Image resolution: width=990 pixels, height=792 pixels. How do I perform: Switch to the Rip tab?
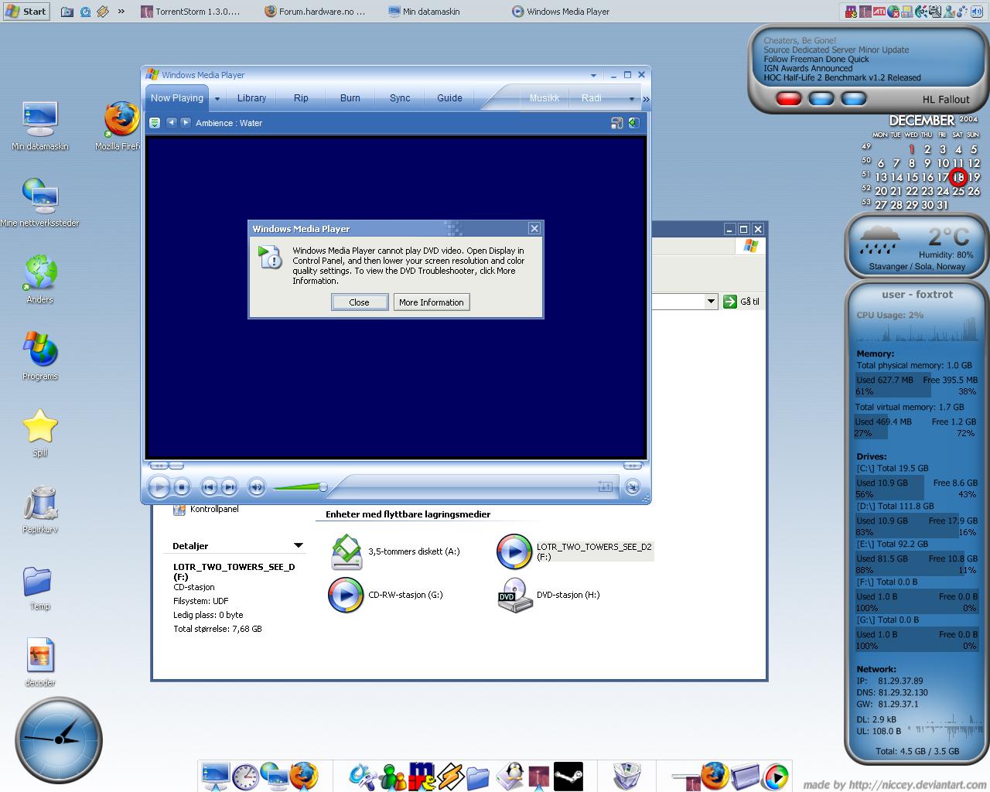point(301,98)
